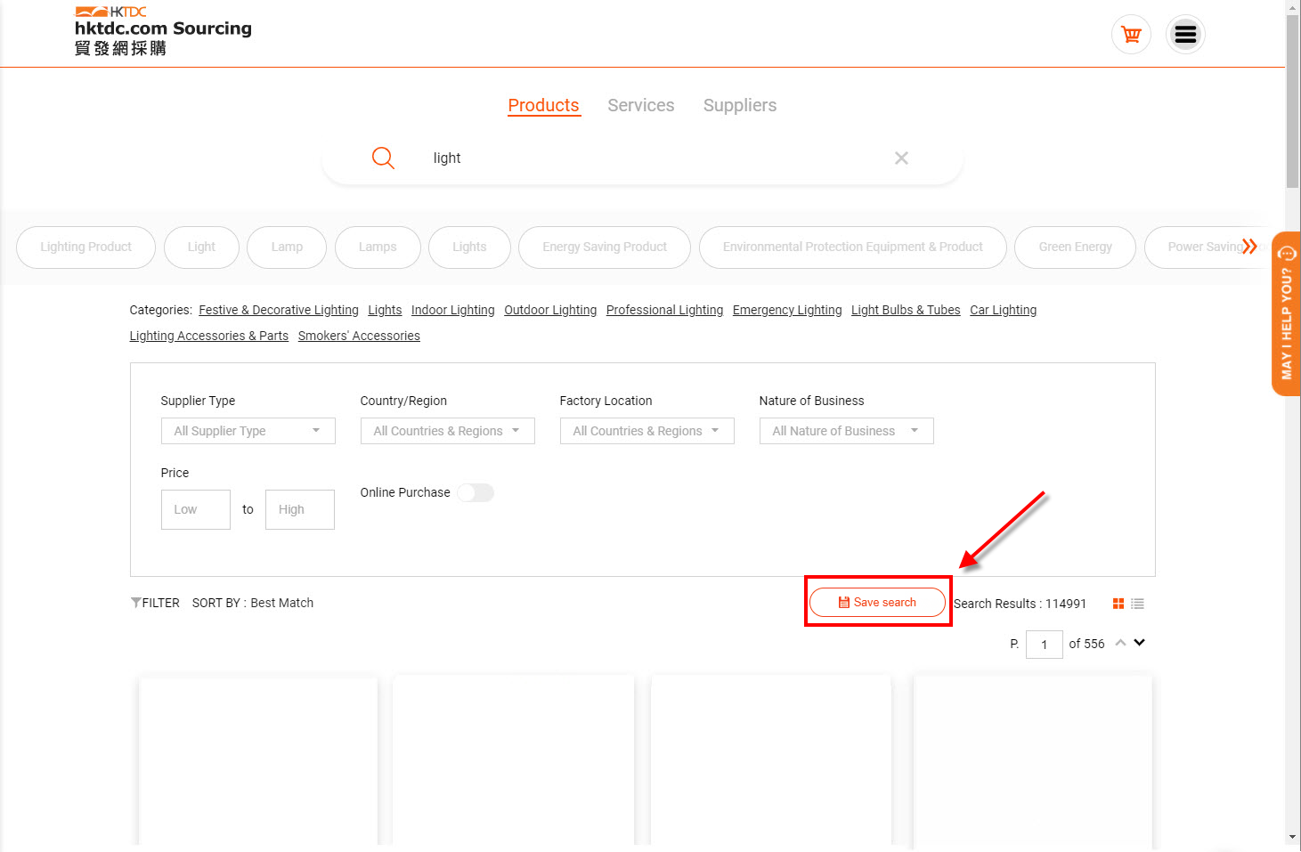The image size is (1301, 852).
Task: Open the Outdoor Lighting category link
Action: point(550,310)
